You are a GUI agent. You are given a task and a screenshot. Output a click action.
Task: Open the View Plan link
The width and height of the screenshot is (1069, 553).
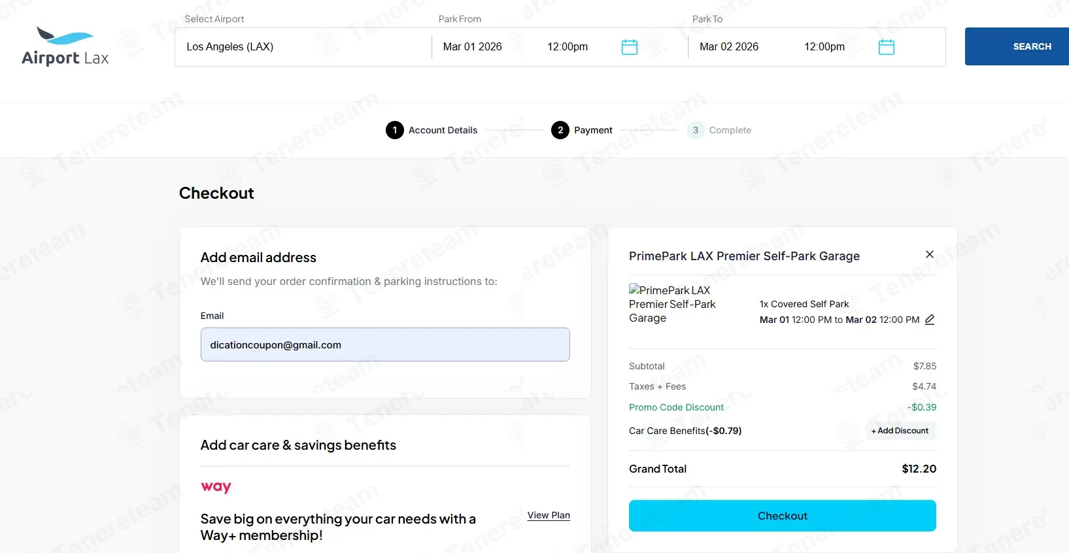tap(549, 515)
